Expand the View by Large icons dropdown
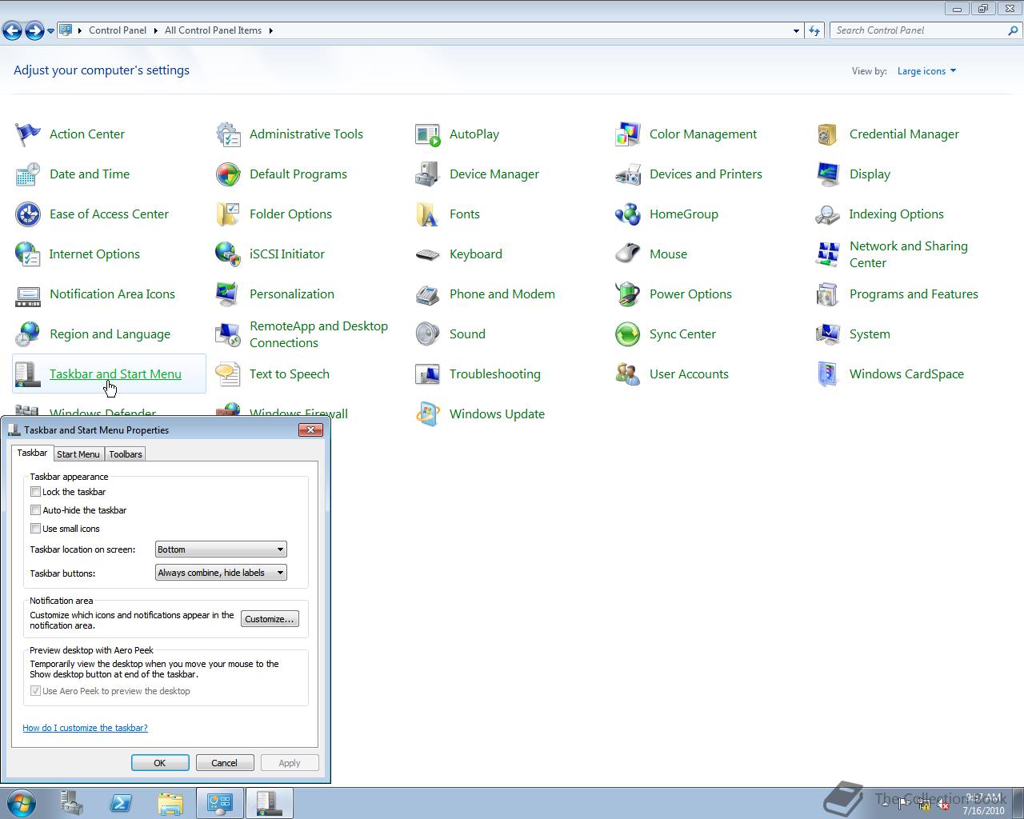This screenshot has height=819, width=1024. [x=926, y=71]
